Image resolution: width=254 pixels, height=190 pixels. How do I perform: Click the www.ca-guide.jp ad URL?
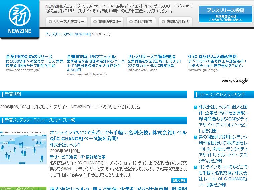pos(203,70)
